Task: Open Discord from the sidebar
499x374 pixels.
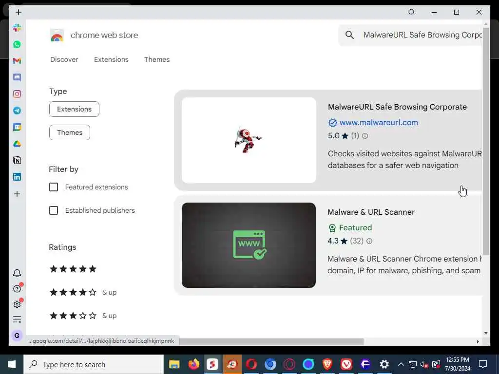Action: click(17, 77)
